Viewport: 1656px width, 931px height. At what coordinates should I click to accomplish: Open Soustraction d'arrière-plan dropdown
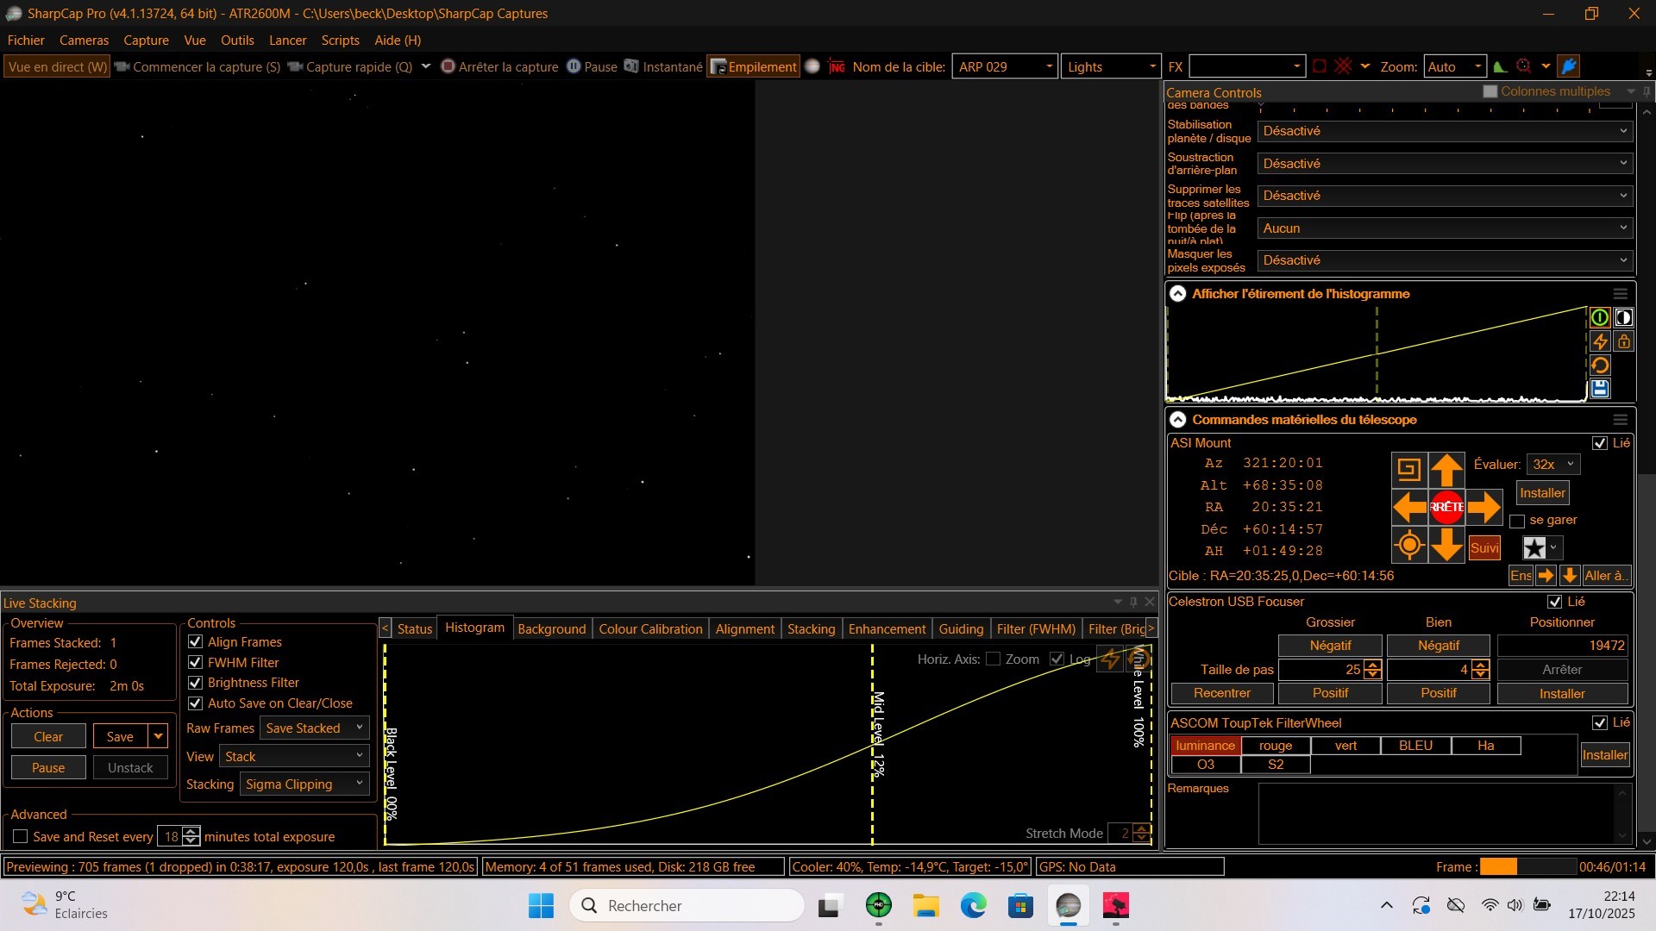(x=1445, y=164)
